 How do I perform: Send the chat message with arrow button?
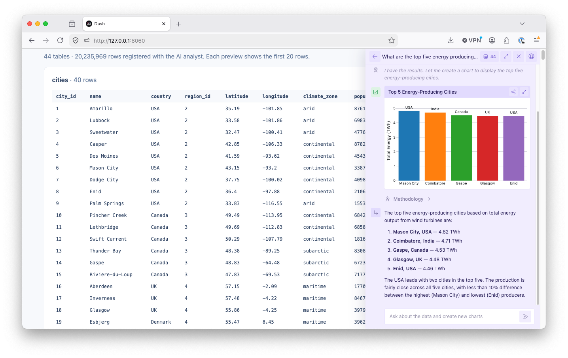(x=525, y=317)
